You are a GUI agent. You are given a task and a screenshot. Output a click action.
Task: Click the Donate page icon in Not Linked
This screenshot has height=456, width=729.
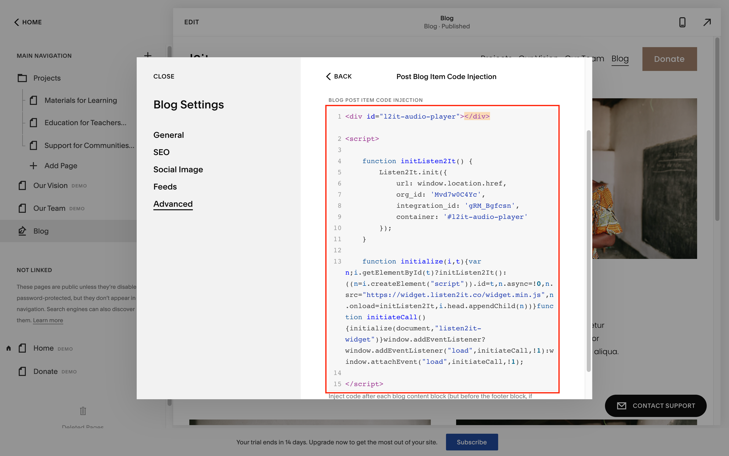click(x=22, y=371)
